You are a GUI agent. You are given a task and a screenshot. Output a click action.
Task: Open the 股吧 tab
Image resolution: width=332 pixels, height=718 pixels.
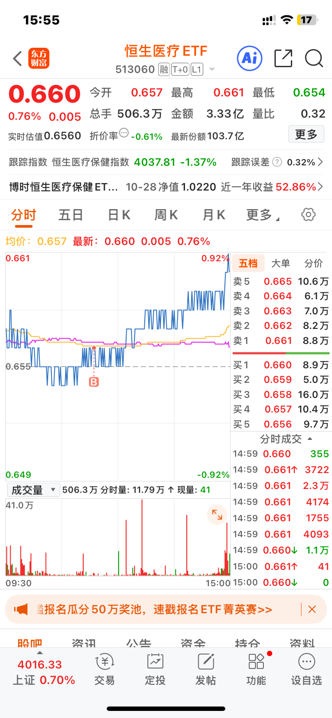click(x=30, y=642)
